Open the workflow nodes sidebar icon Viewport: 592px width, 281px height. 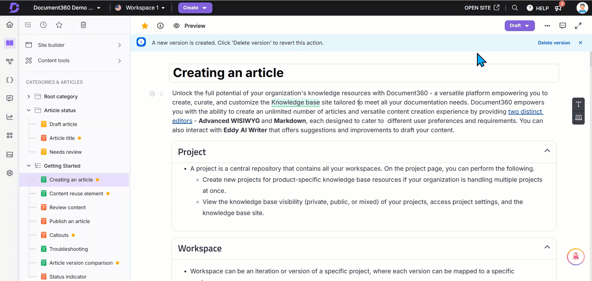coord(10,62)
